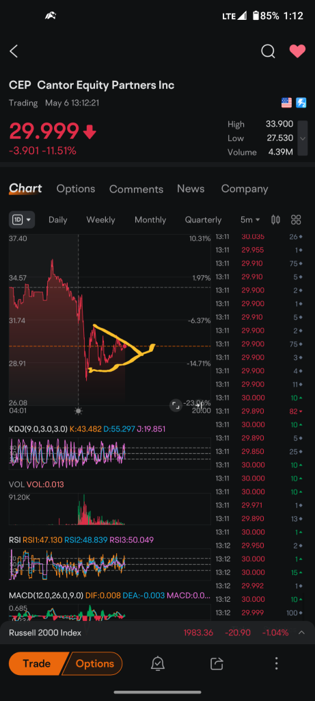Viewport: 315px width, 701px height.
Task: Expand the index bar chevron
Action: (x=301, y=633)
